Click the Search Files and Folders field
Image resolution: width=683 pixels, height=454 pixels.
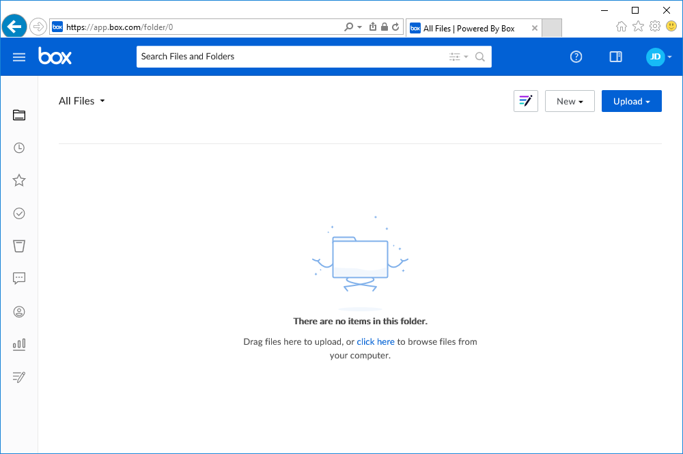click(x=313, y=57)
